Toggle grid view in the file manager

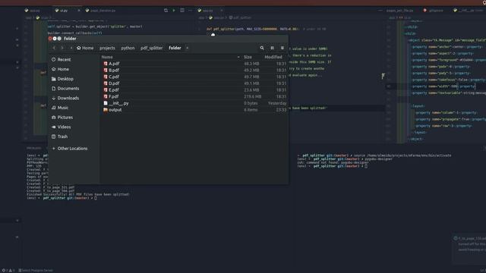272,48
